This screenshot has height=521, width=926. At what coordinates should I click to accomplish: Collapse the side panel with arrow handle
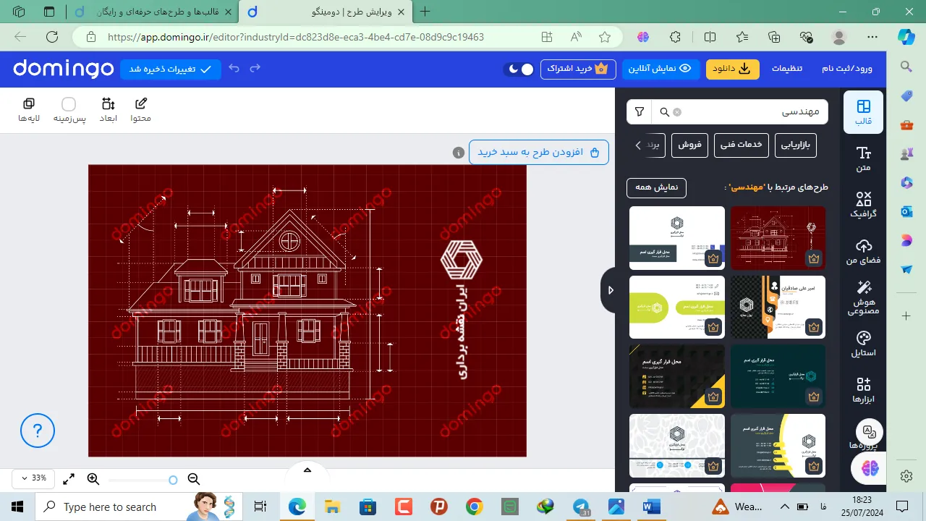point(610,290)
